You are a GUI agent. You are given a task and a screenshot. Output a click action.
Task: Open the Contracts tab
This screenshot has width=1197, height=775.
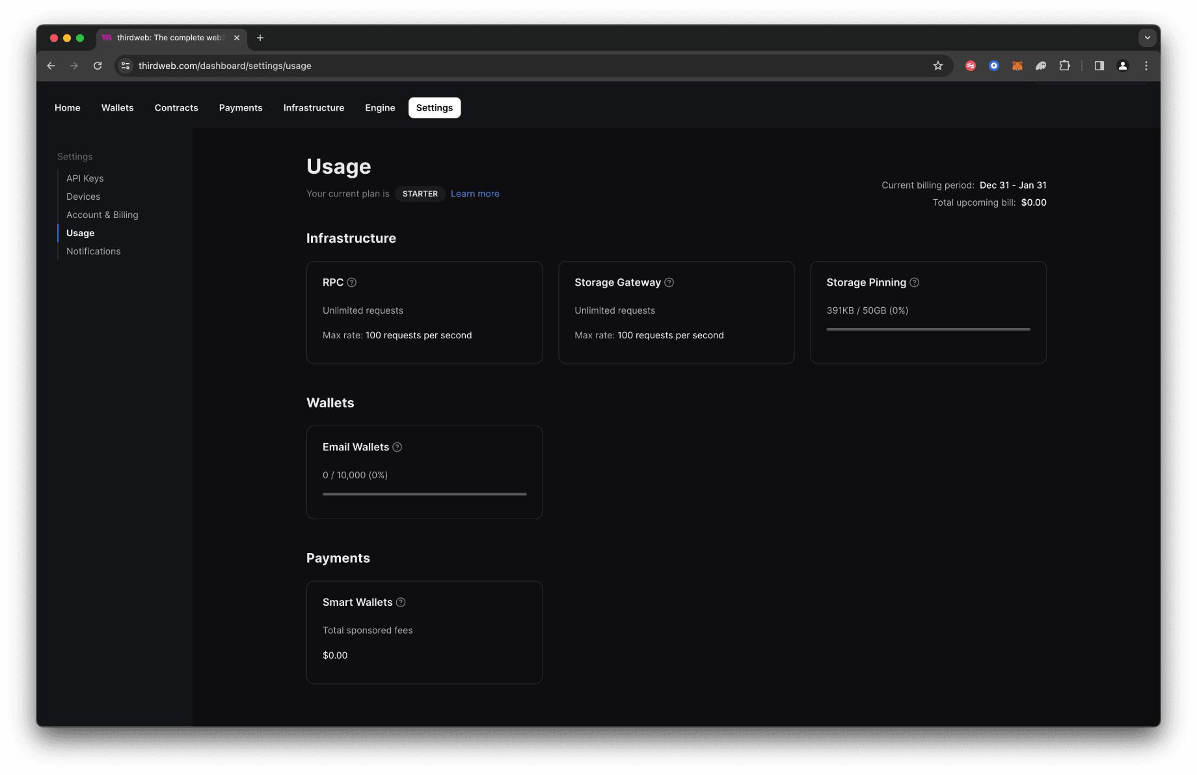(176, 108)
